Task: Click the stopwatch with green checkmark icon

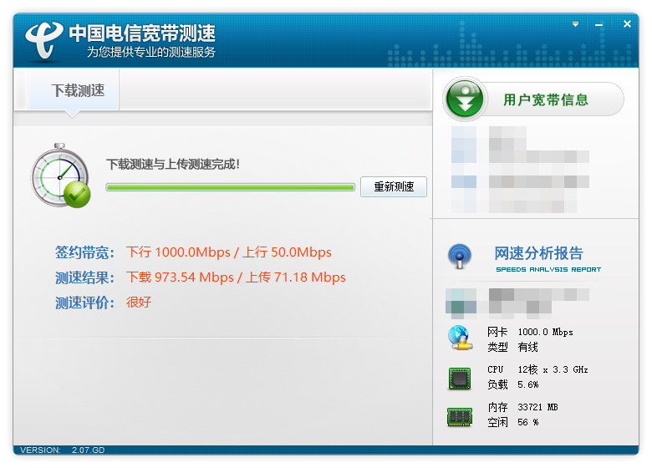Action: click(61, 175)
